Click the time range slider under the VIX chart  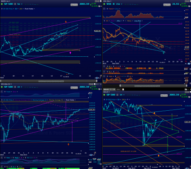click(153, 86)
